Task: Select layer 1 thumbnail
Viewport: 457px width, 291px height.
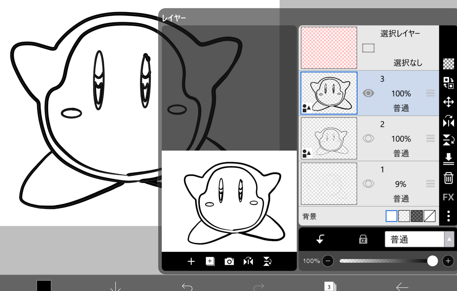Action: tap(329, 183)
